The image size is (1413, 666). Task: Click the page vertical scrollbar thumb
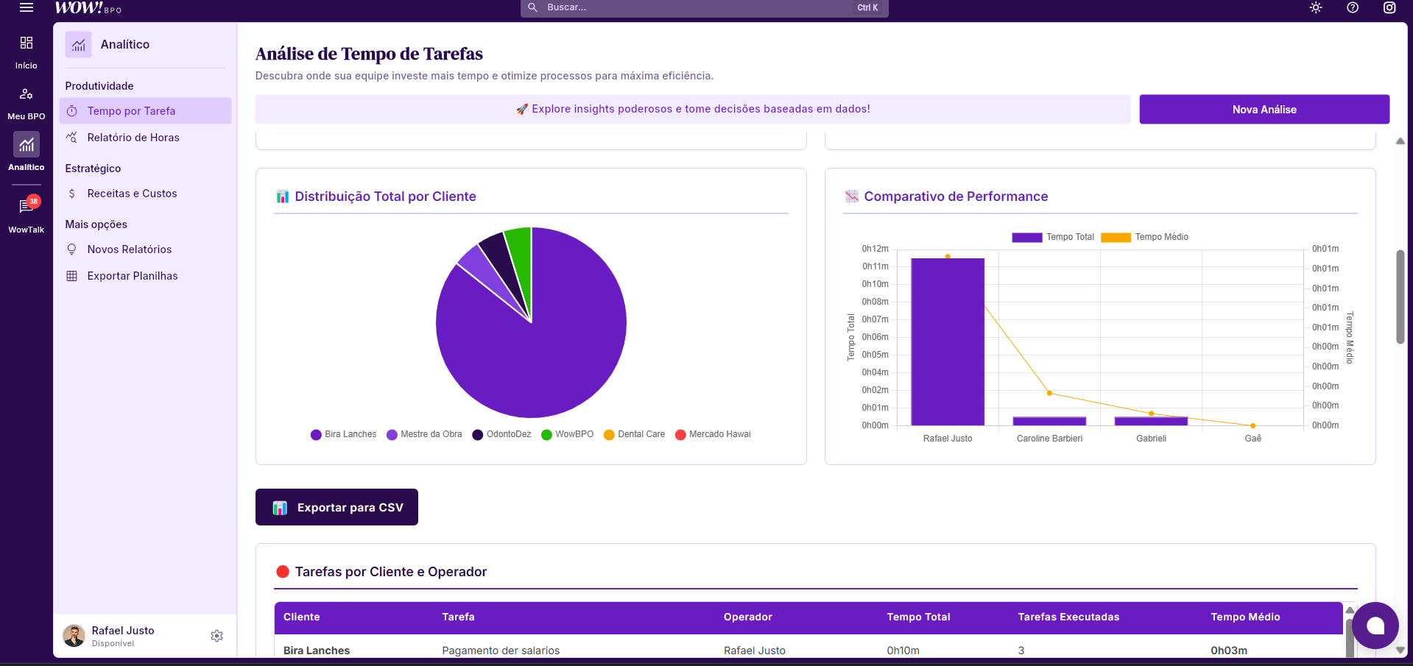[x=1400, y=297]
